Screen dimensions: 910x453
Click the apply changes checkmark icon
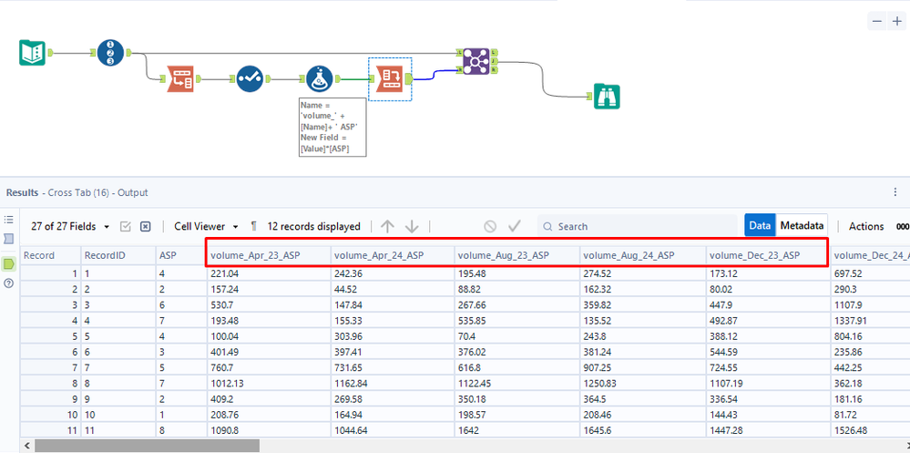[x=514, y=226]
